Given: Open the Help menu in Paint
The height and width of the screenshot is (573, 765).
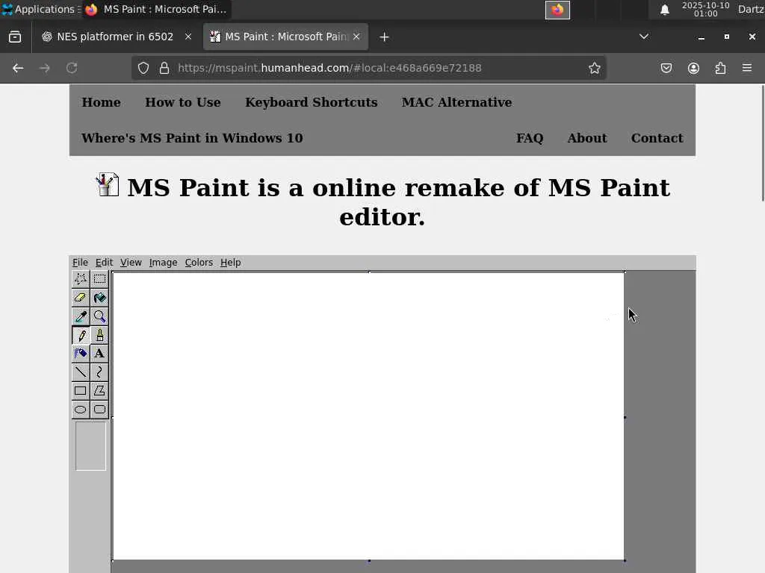Looking at the screenshot, I should pyautogui.click(x=230, y=263).
